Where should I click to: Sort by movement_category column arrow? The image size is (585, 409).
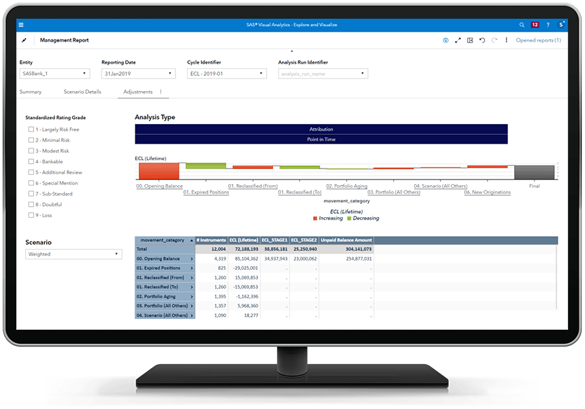191,241
